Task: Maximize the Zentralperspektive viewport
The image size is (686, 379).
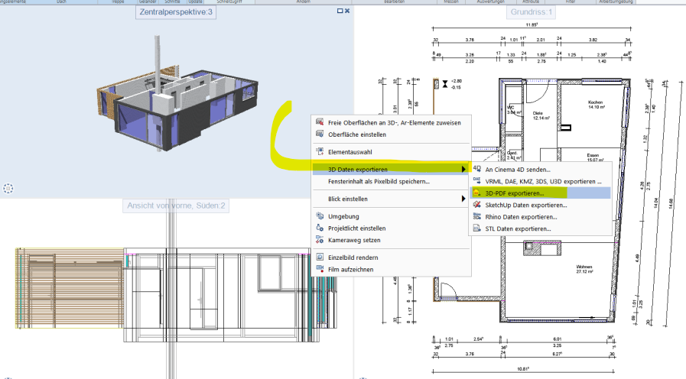Action: [x=340, y=11]
